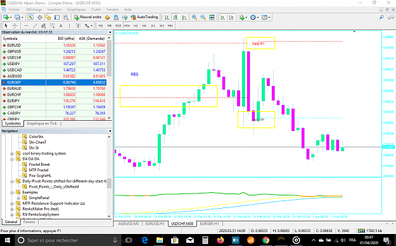
Task: Select the text 'A' drawing tool
Action: tap(61, 26)
